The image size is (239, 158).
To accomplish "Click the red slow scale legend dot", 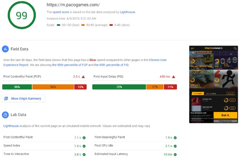I will point(111,25).
